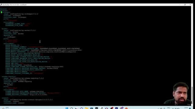The height and width of the screenshot is (109, 195).
Task: Click the line 'container_name: broker'
Action: click(13, 34)
